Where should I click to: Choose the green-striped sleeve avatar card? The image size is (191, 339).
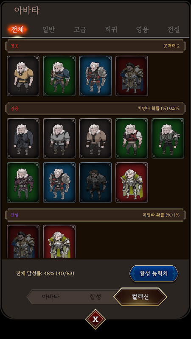point(168,139)
